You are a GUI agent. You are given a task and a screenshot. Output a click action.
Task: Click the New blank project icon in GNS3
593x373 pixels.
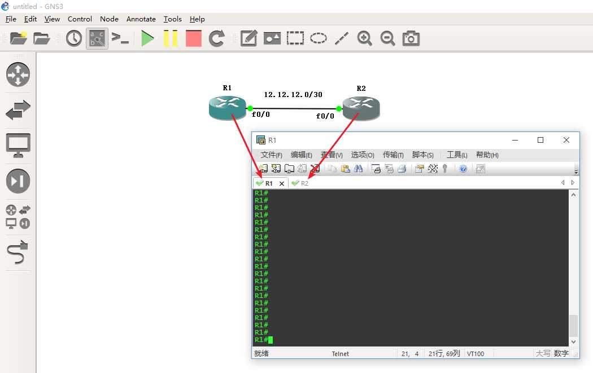tap(18, 38)
